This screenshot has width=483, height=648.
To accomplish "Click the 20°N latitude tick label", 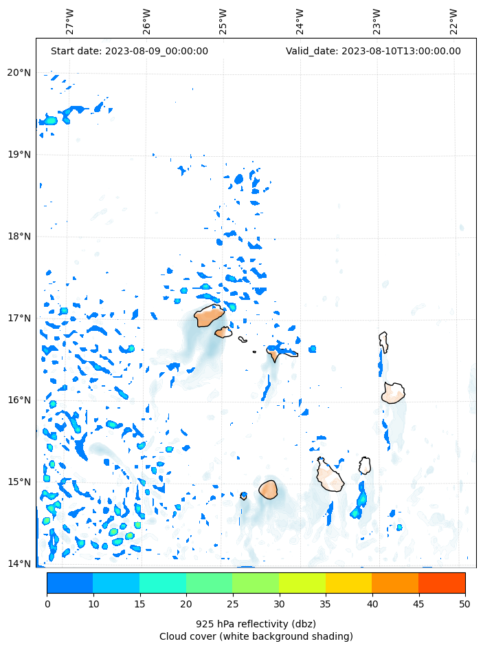I will [x=19, y=73].
